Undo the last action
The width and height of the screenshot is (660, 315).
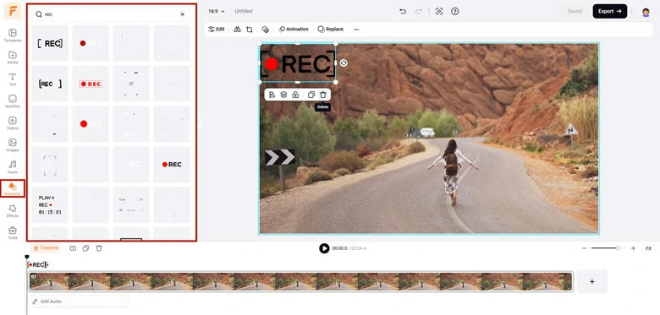coord(403,11)
